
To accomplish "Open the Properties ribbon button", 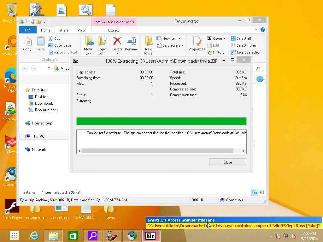I will click(x=197, y=45).
